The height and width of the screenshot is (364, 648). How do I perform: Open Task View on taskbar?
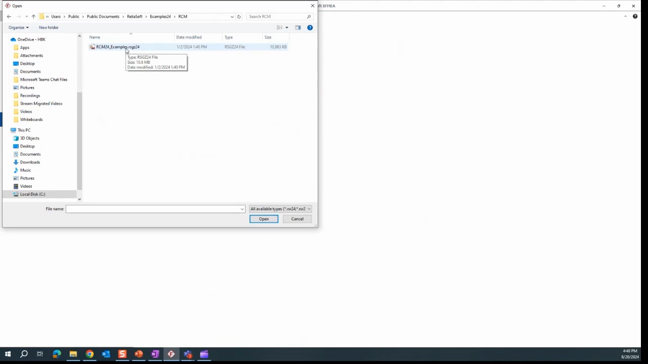tap(40, 354)
